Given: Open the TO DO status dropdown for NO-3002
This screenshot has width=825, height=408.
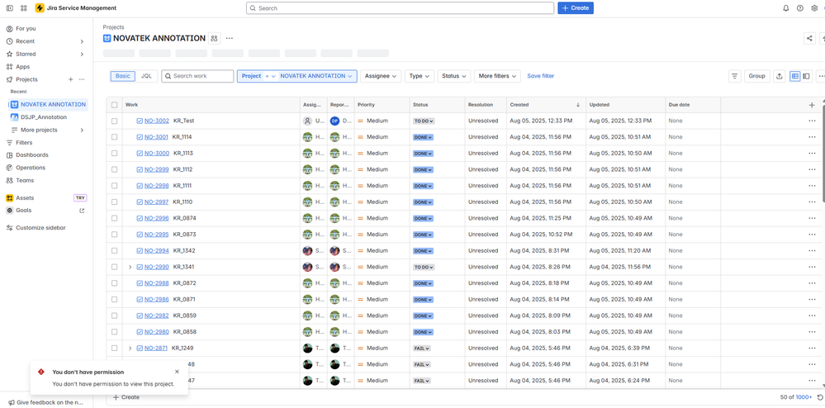Looking at the screenshot, I should coord(424,121).
